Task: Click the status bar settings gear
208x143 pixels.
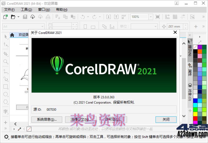Action: [6, 137]
